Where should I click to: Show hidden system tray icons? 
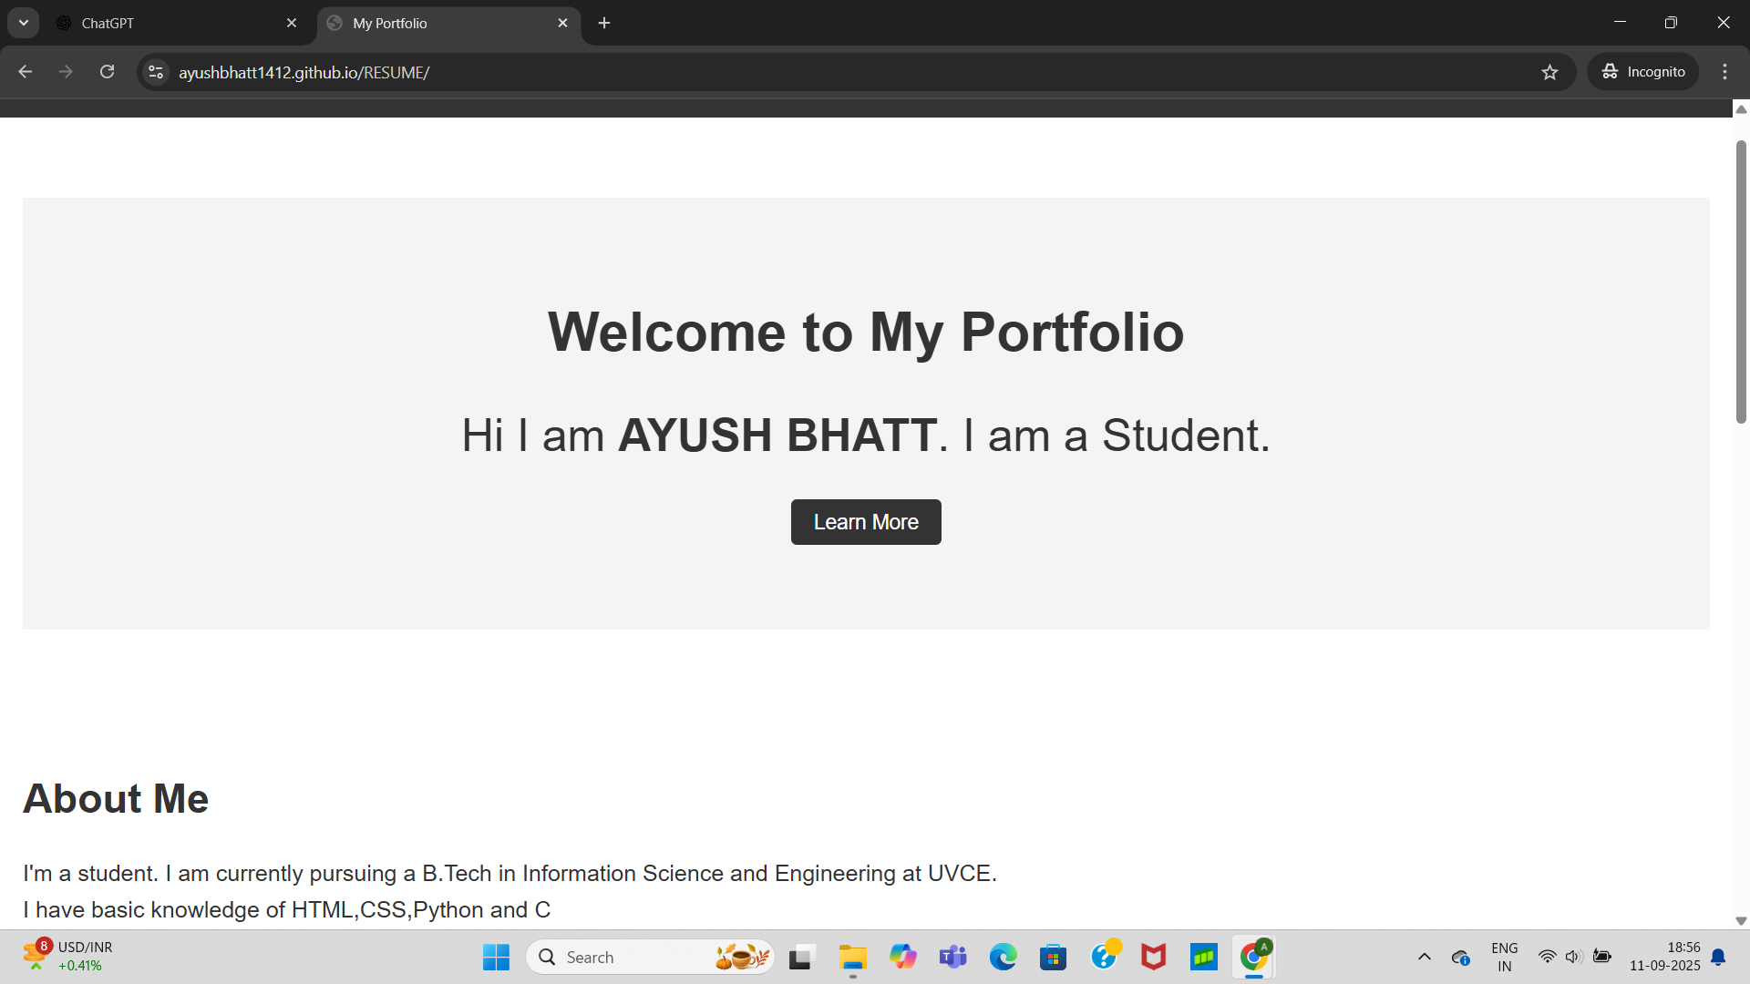[1424, 957]
